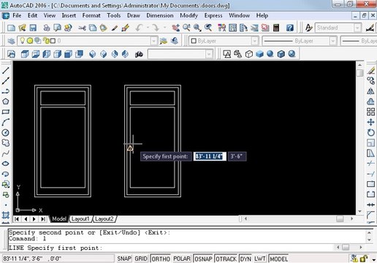Click the Match Properties brush icon

[125, 28]
